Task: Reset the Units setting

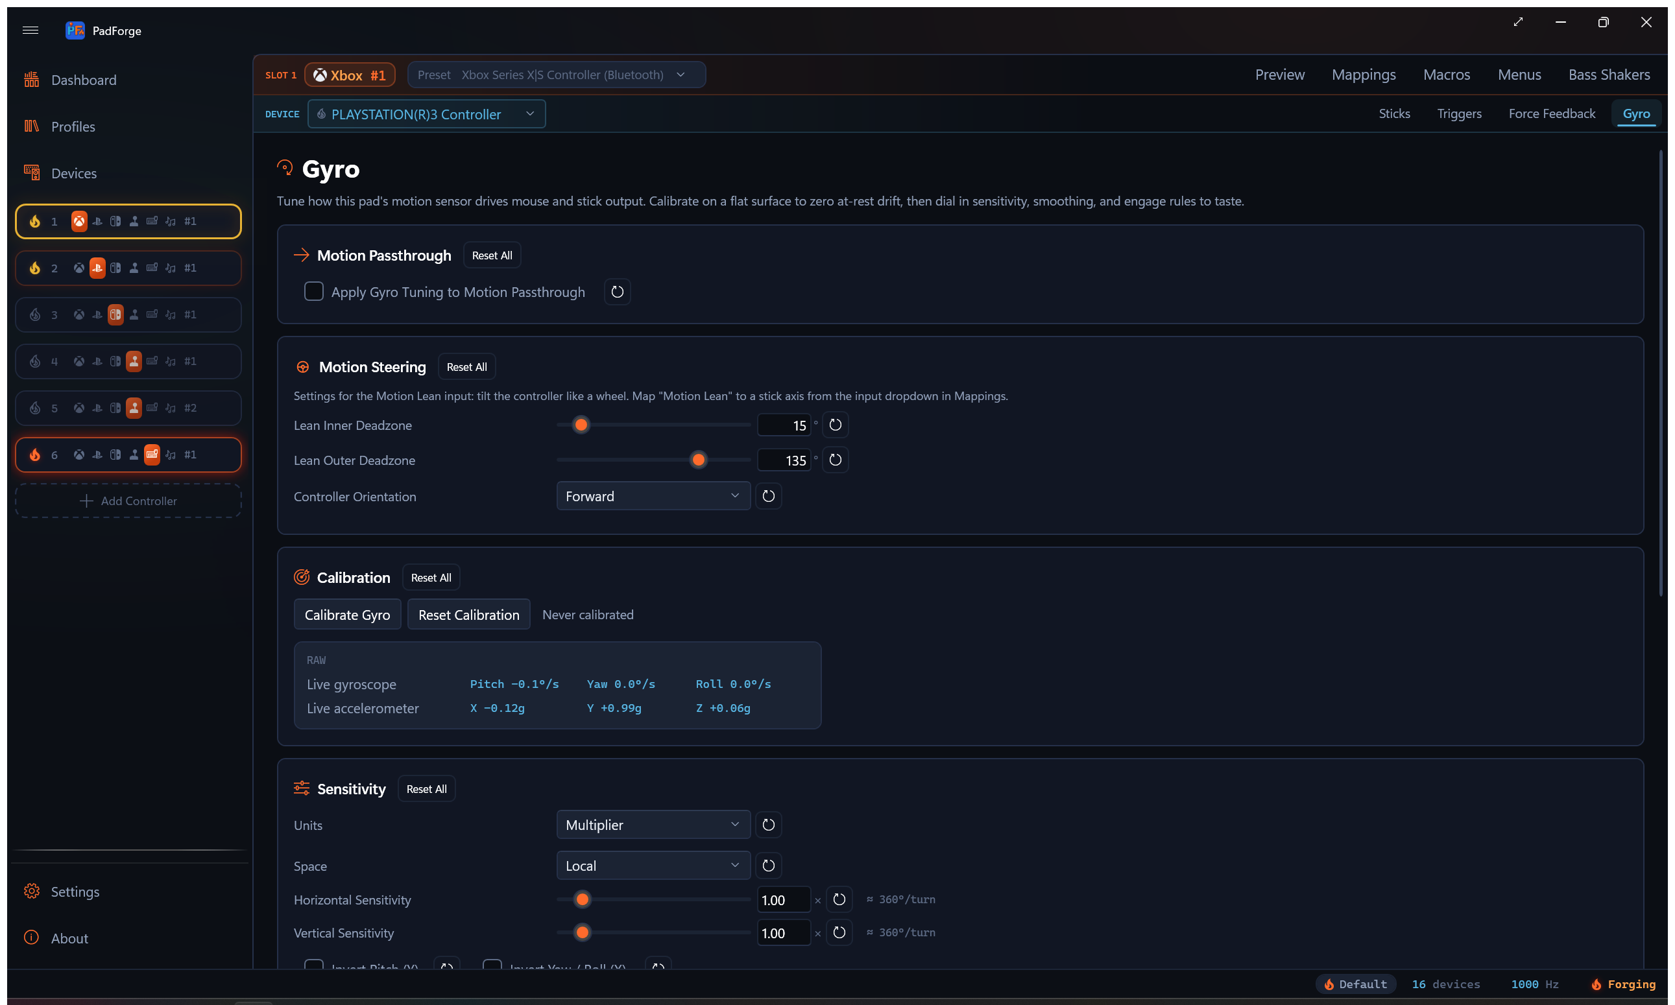Action: pos(768,825)
